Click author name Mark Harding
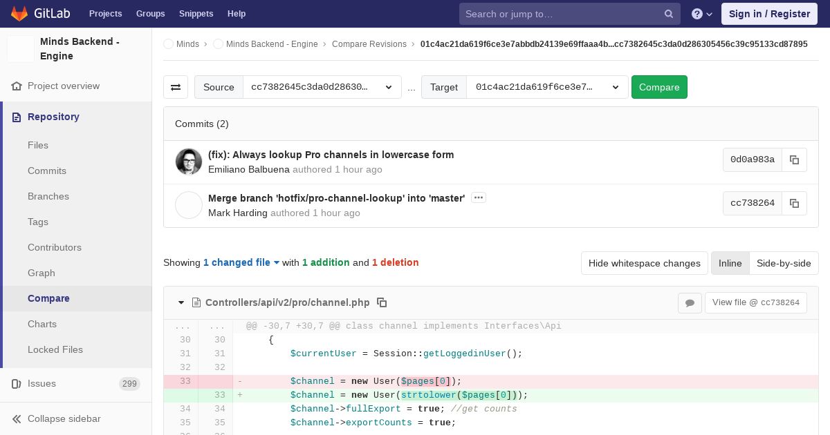The width and height of the screenshot is (830, 435). [x=238, y=213]
